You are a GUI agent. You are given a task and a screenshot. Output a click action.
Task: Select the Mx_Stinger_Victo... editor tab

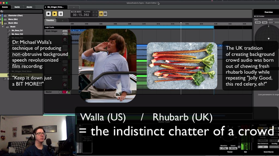tap(56, 7)
